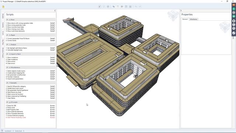The image size is (236, 133).
Task: Run 'Select objects inside rooms' script
Action: pos(15,71)
